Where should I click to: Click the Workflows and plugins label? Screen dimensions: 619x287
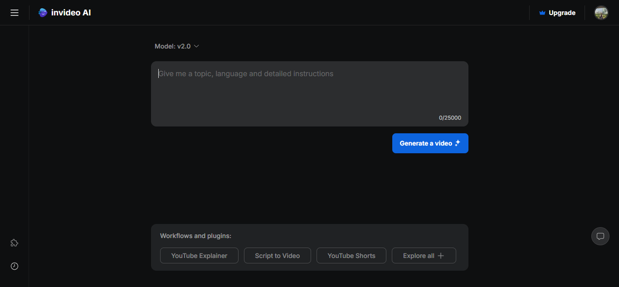pyautogui.click(x=196, y=236)
